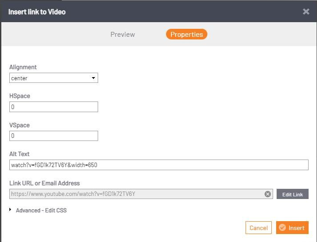Click the Link URL or Email Address field
The width and height of the screenshot is (317, 242).
click(141, 194)
